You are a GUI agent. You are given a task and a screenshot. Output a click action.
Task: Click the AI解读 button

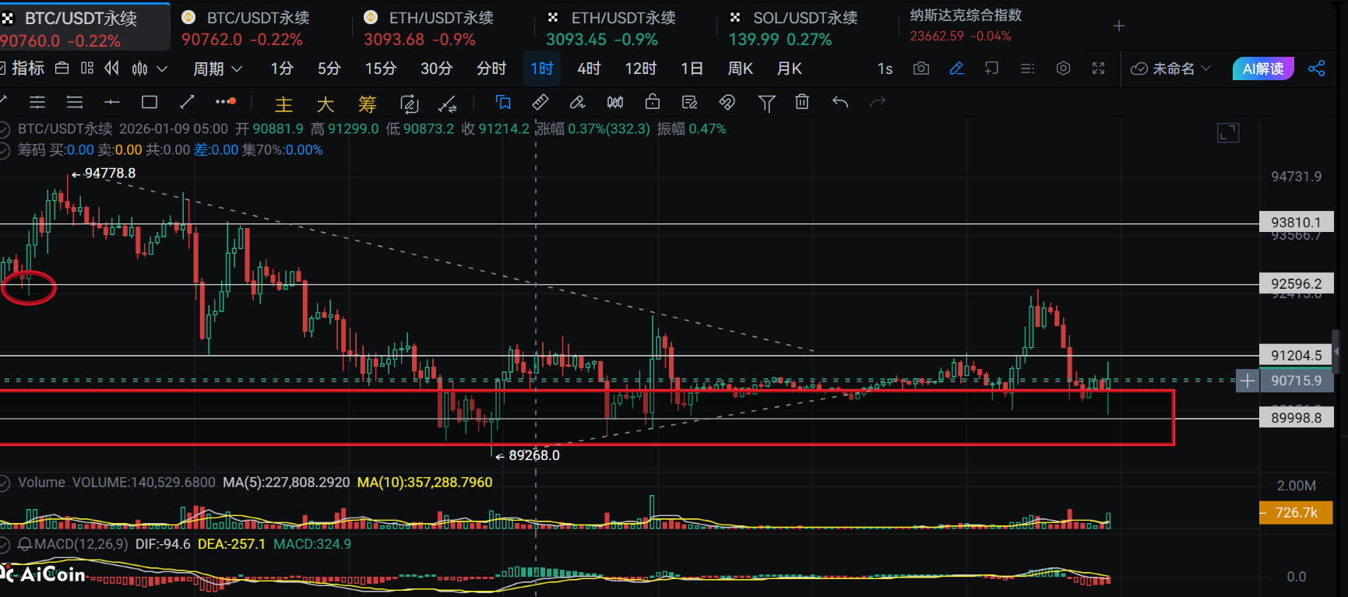coord(1262,68)
